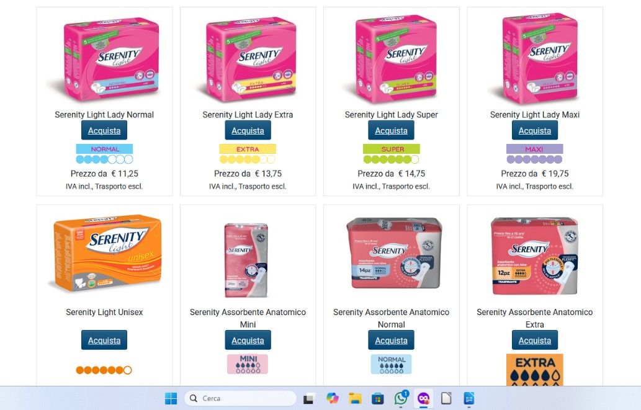Screen dimensions: 641x410
Task: Click the orange EXTRA absorbency badge
Action: (x=535, y=370)
